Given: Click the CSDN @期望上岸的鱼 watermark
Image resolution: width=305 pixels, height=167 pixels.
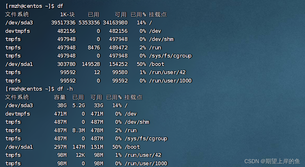Looking at the screenshot, I should click(272, 161).
